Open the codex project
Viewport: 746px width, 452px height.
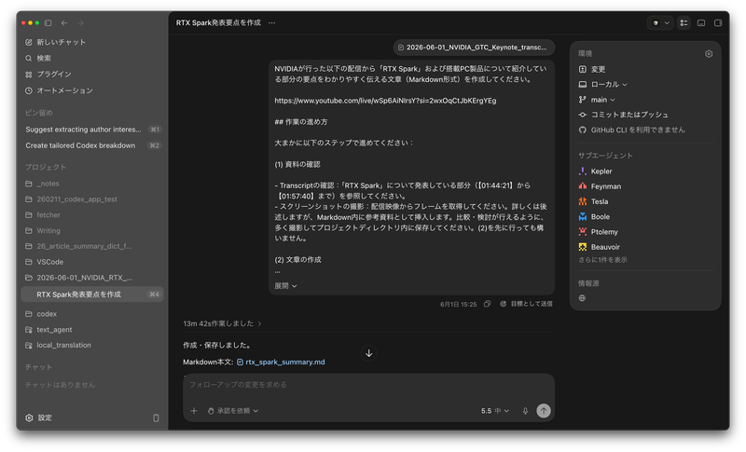tap(41, 314)
